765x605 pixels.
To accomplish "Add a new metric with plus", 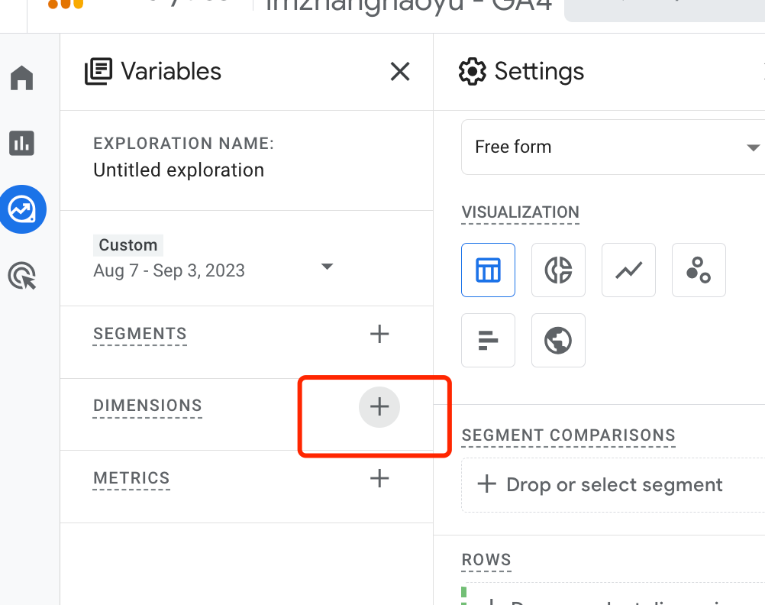I will click(x=379, y=478).
